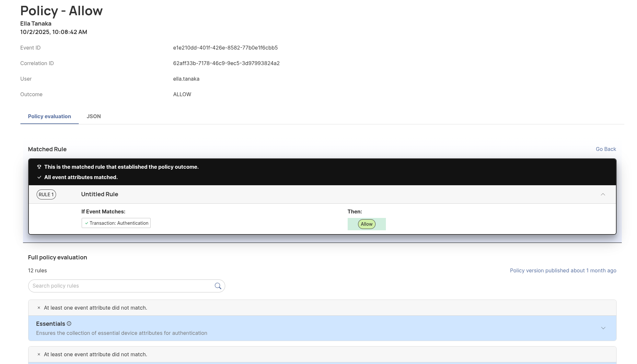Click the X icon above Essentials rule
The width and height of the screenshot is (637, 364).
click(39, 308)
